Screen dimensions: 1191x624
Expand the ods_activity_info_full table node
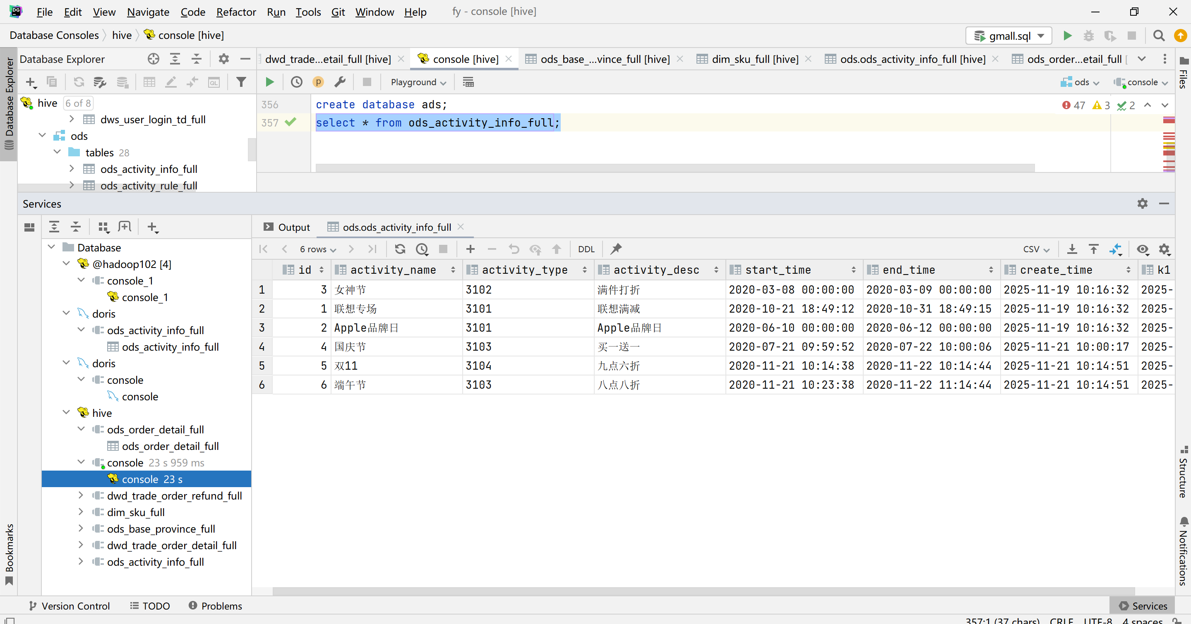[x=72, y=169]
